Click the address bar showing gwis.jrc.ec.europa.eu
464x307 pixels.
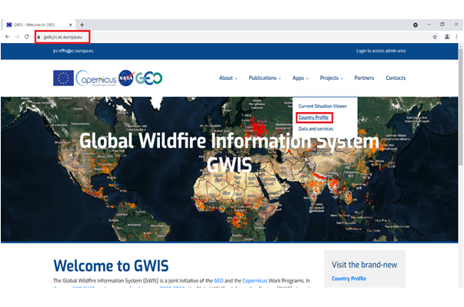click(62, 36)
